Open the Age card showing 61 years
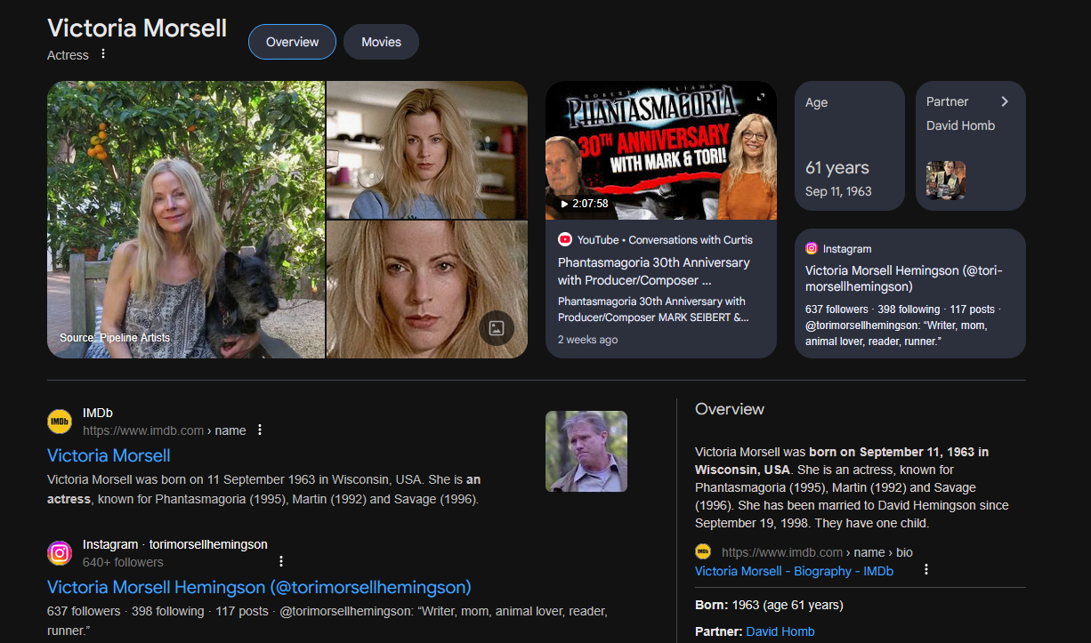Viewport: 1091px width, 643px height. [x=850, y=146]
